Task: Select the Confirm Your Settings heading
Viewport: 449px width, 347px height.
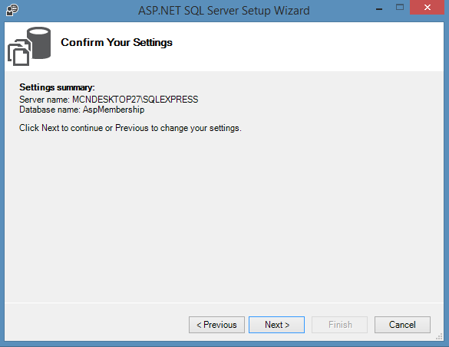Action: coord(117,43)
